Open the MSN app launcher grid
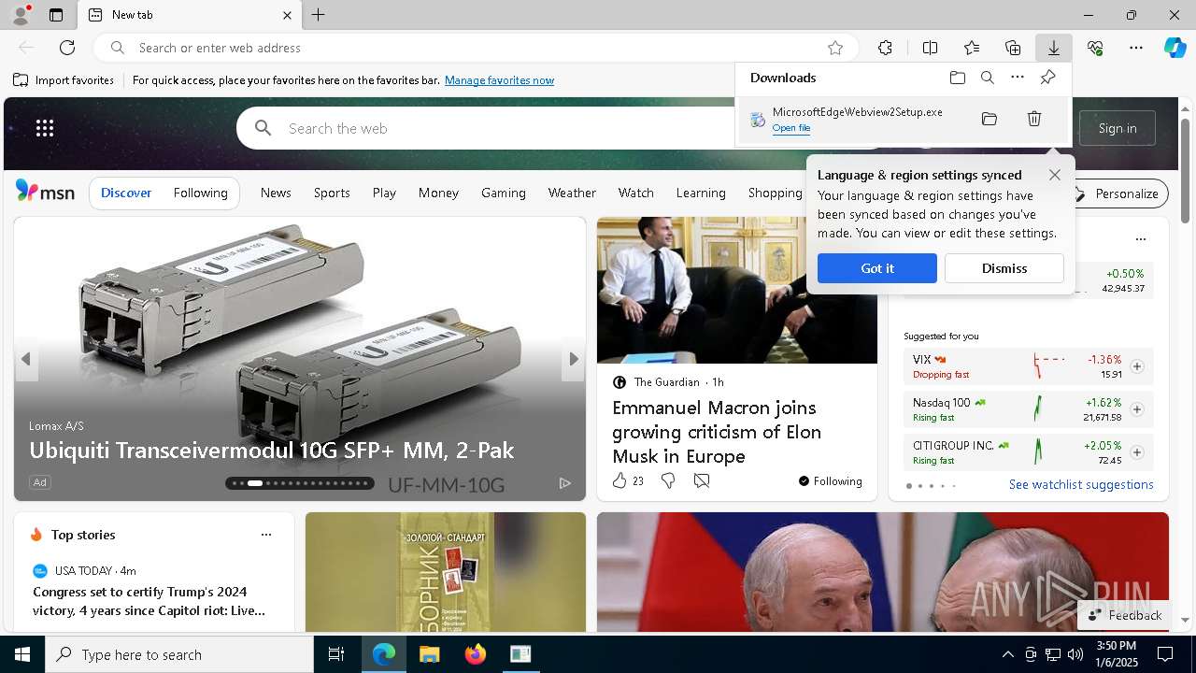 point(45,128)
